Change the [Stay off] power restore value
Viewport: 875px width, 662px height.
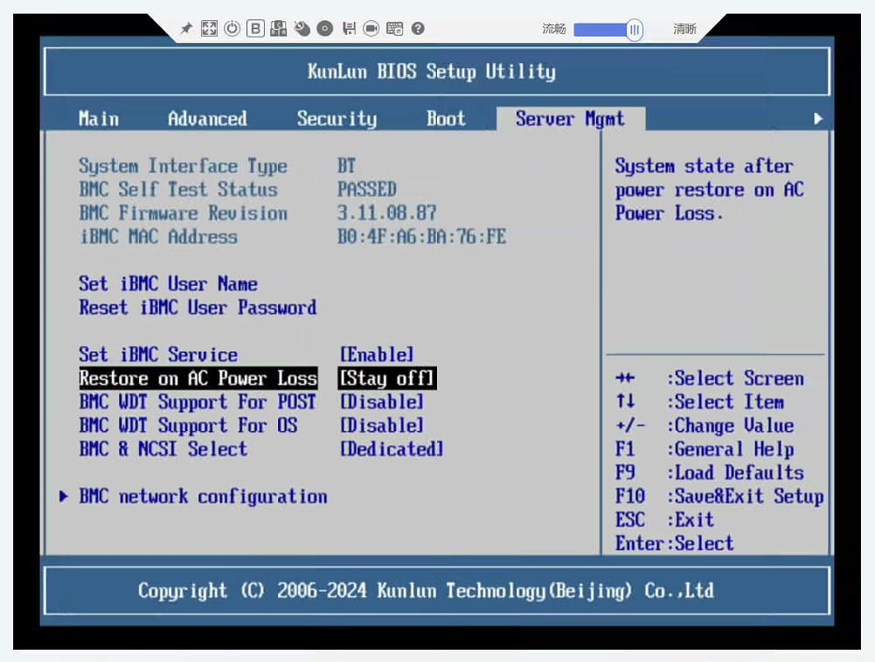tap(387, 378)
